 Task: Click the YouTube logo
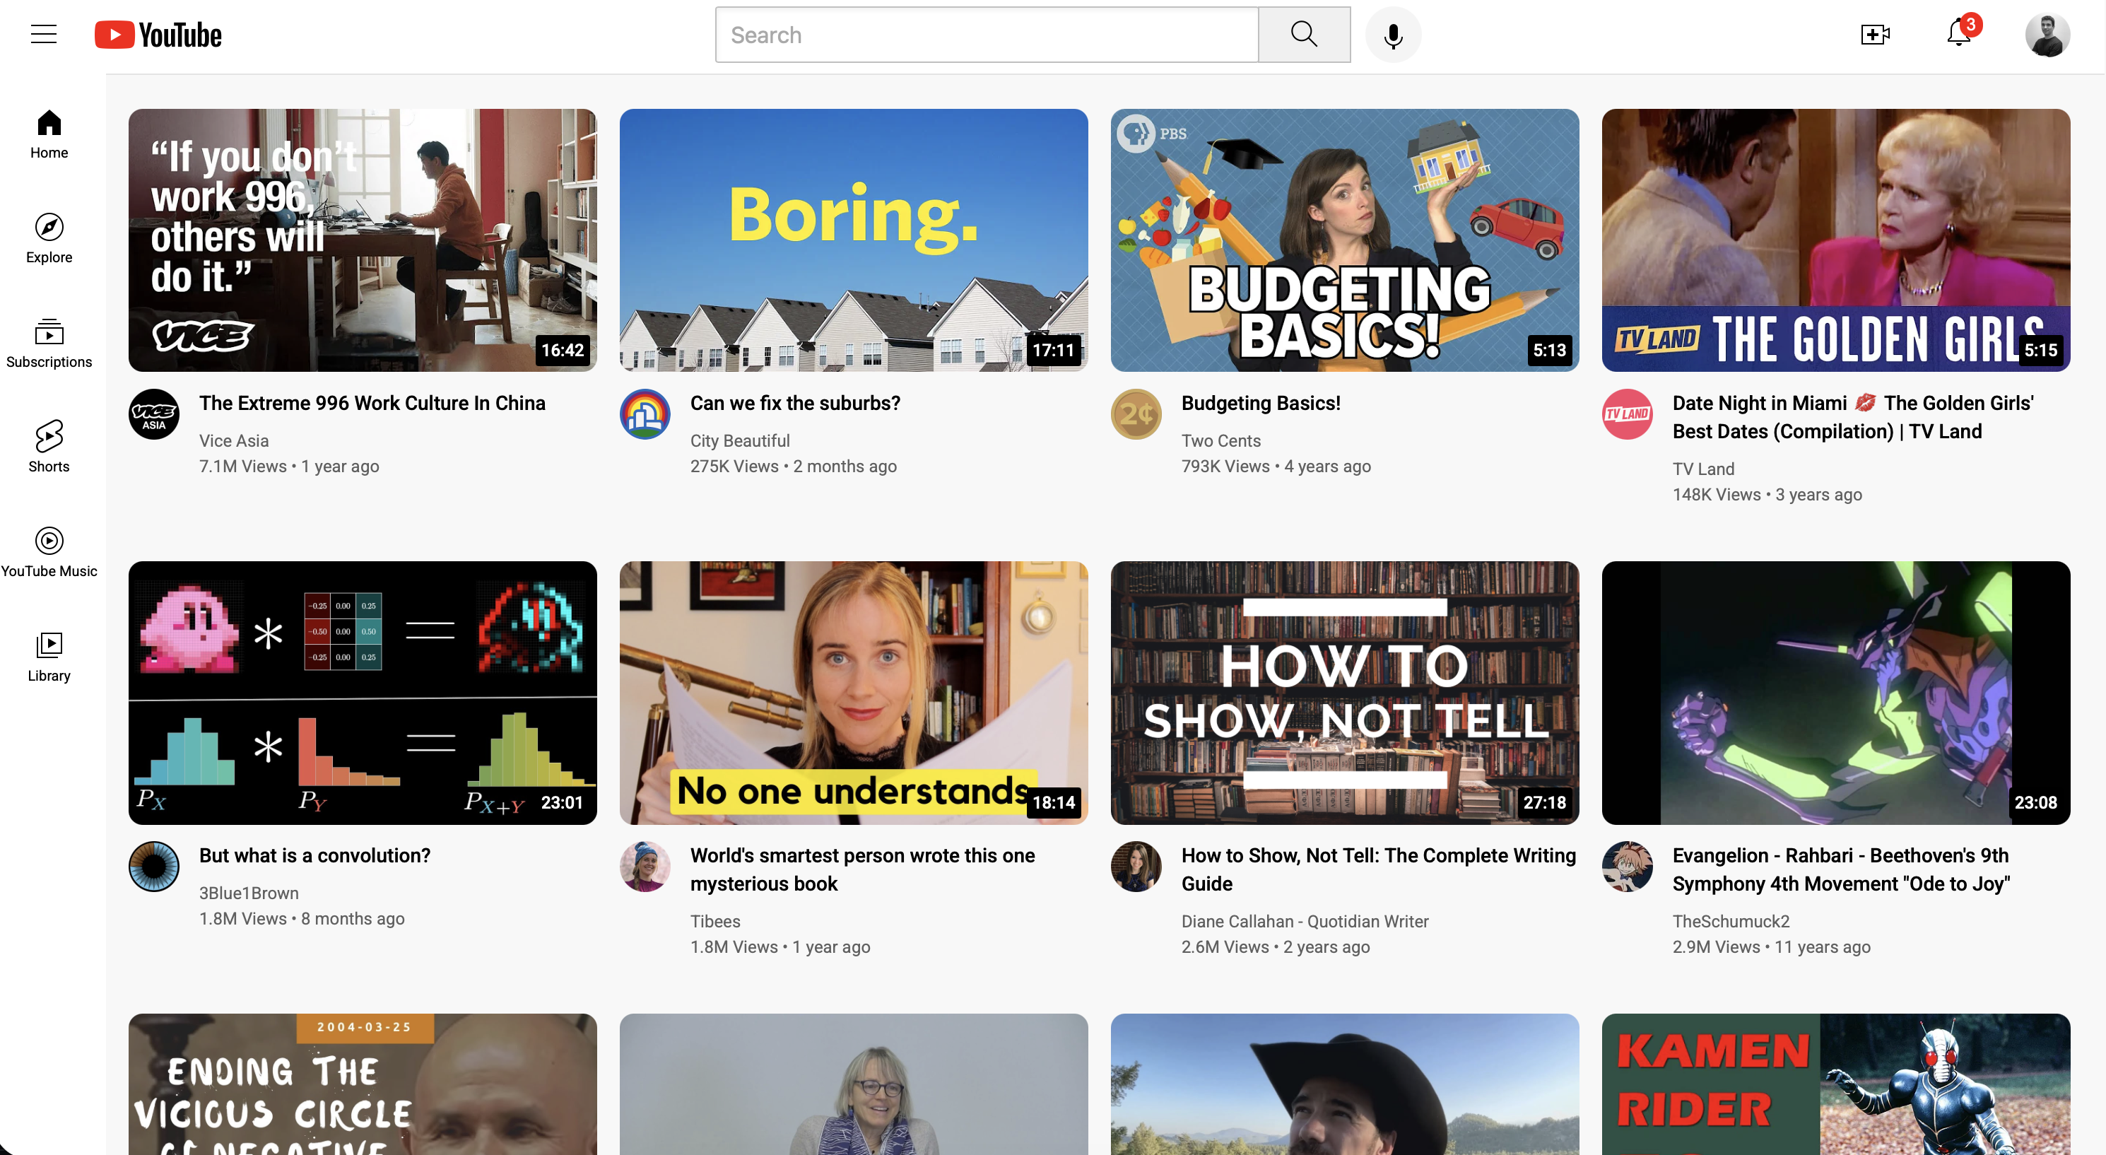pyautogui.click(x=158, y=35)
